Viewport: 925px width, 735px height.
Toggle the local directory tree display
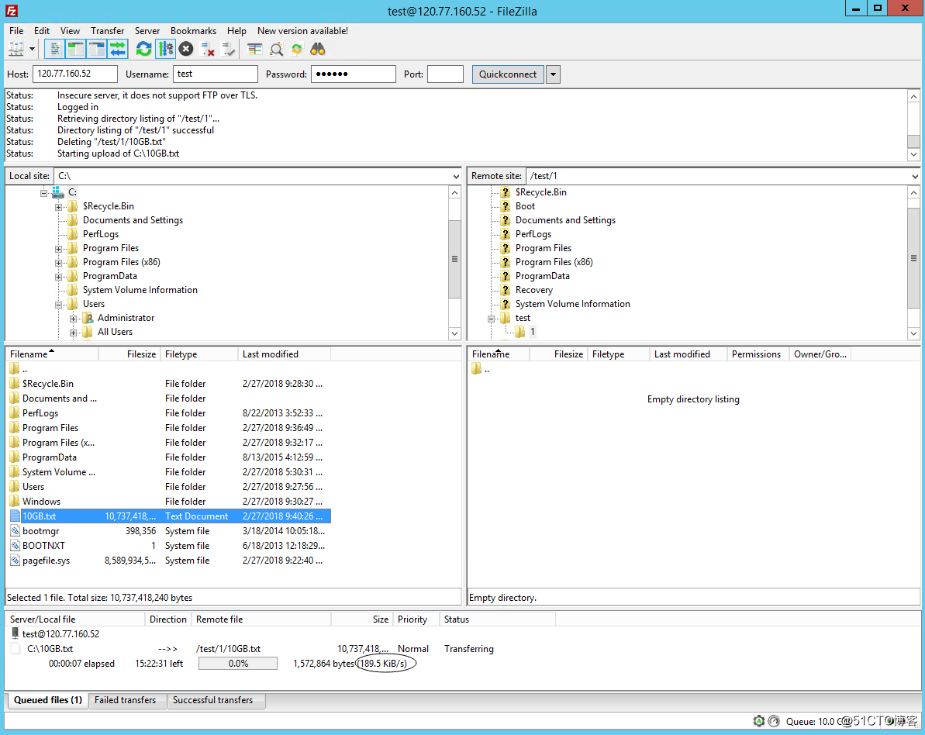[x=75, y=49]
